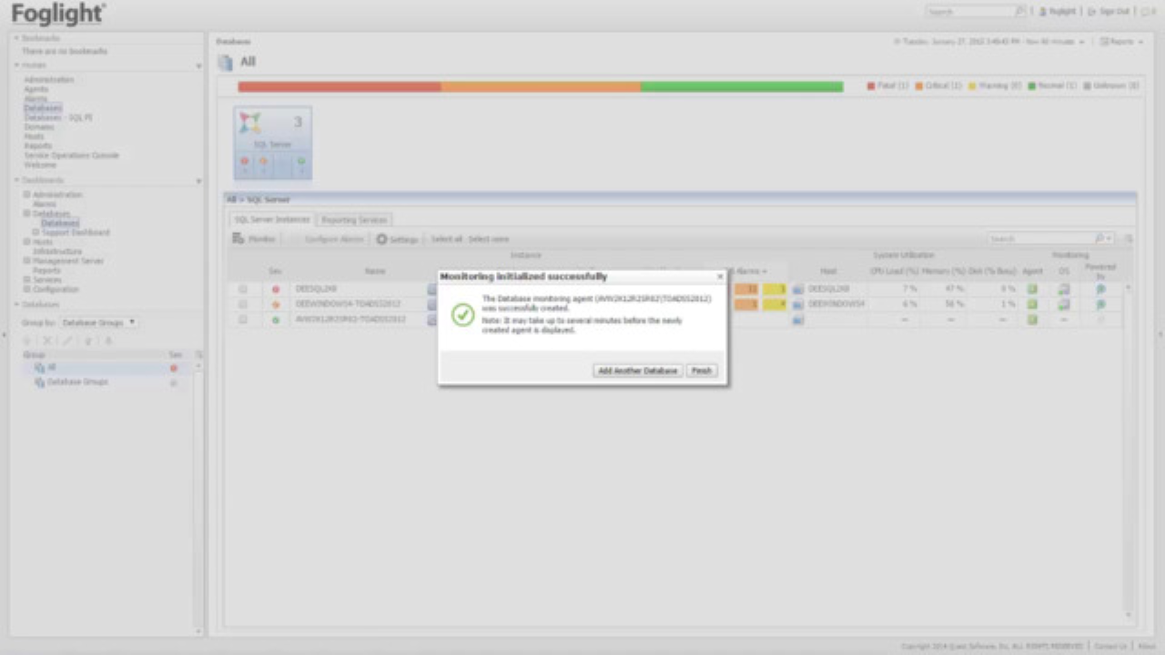Click the SQL Server tile with count 3
Viewport: 1165px width, 655px height.
click(273, 144)
